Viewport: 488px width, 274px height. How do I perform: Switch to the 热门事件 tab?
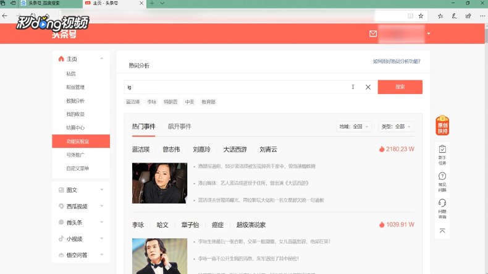pyautogui.click(x=143, y=127)
